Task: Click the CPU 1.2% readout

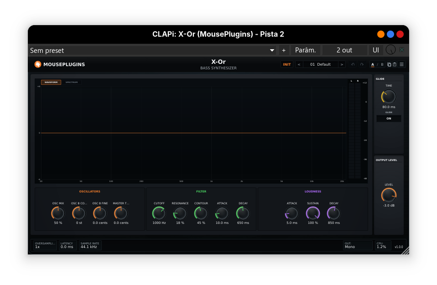Action: 383,245
